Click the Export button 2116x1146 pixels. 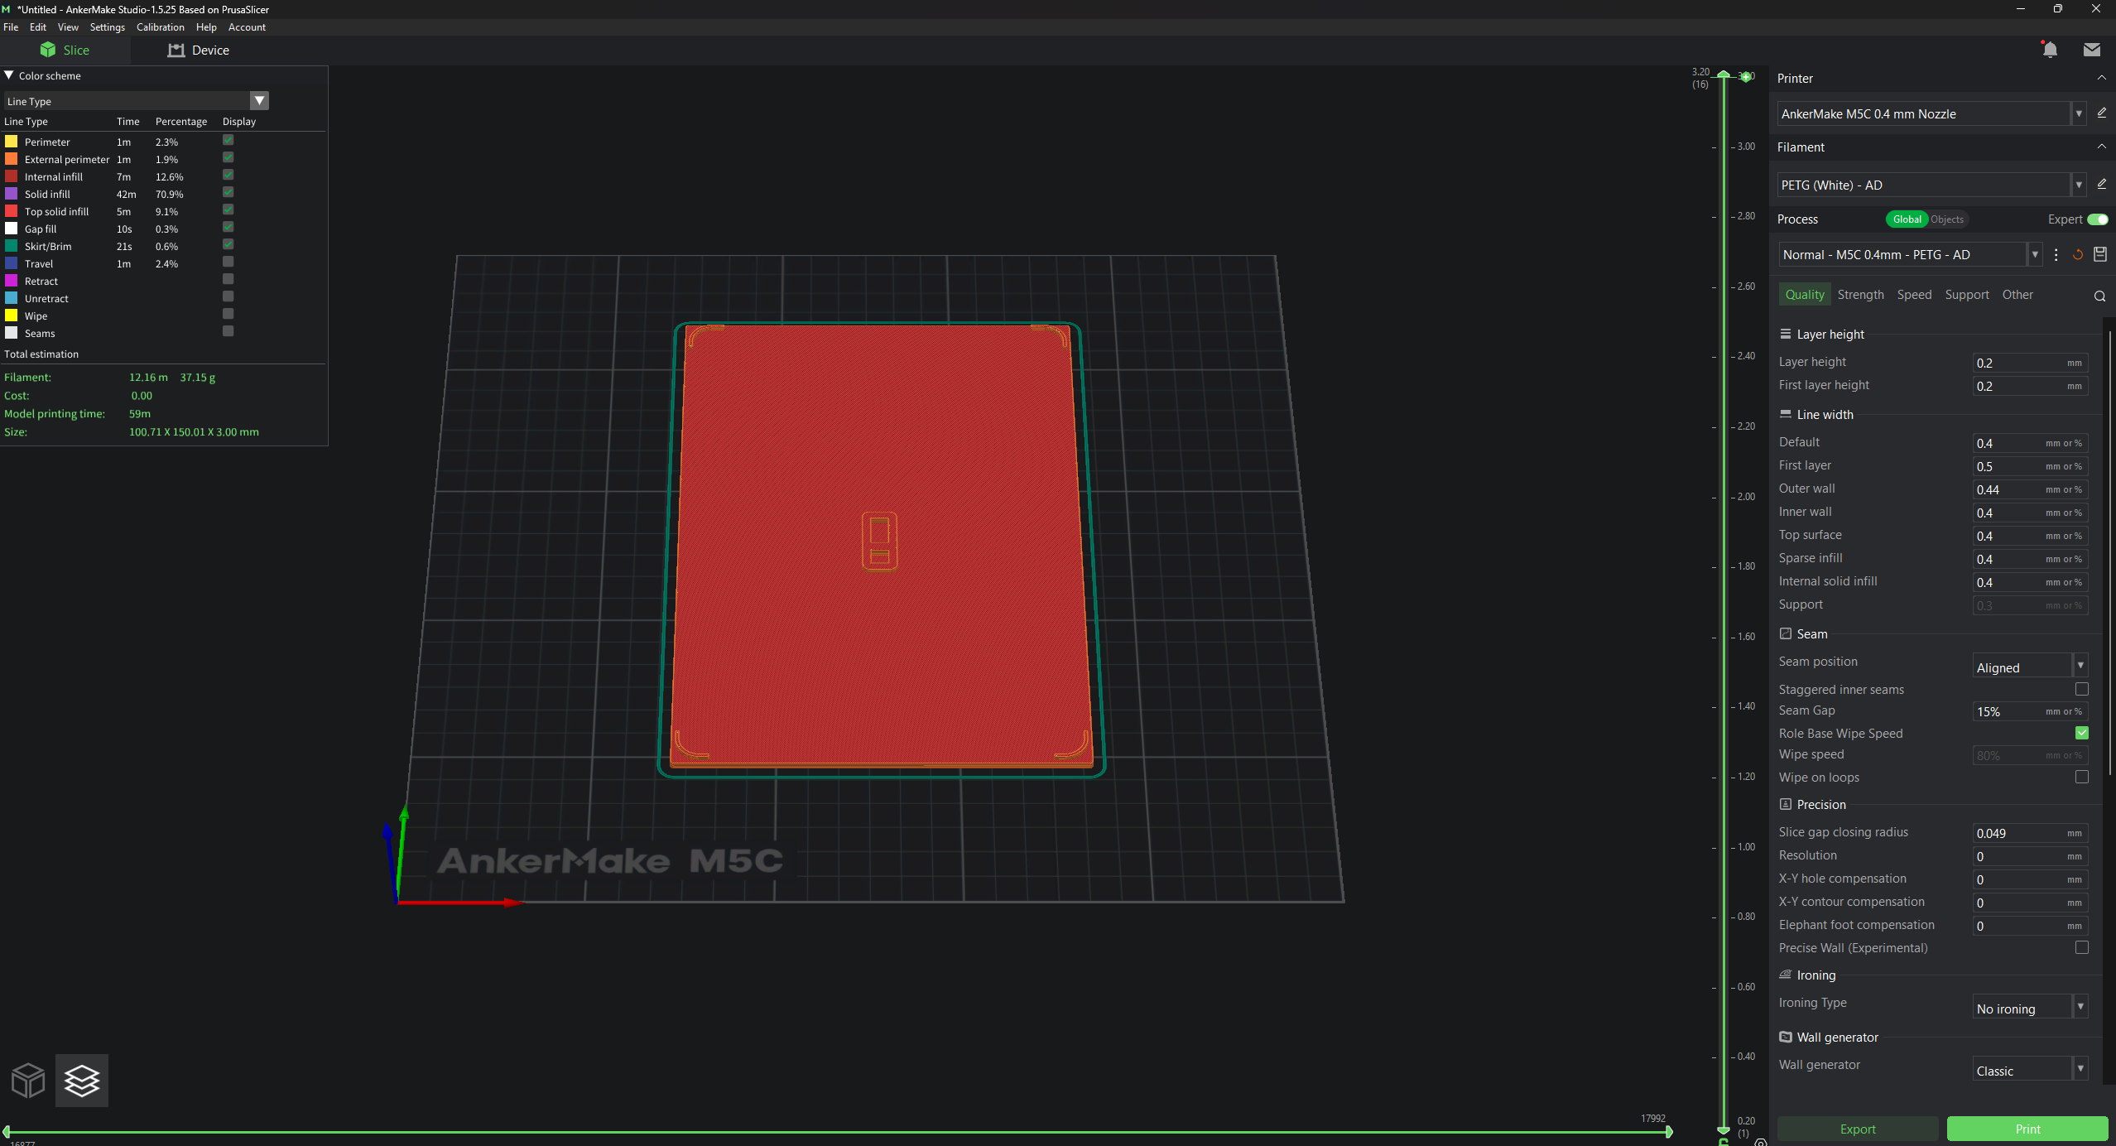(x=1858, y=1129)
